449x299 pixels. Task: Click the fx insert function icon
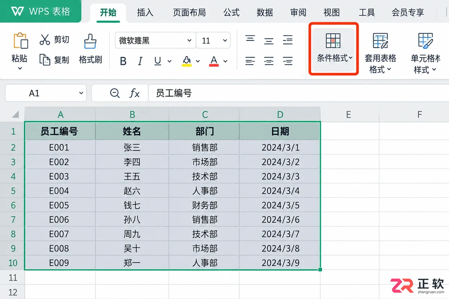pos(134,93)
